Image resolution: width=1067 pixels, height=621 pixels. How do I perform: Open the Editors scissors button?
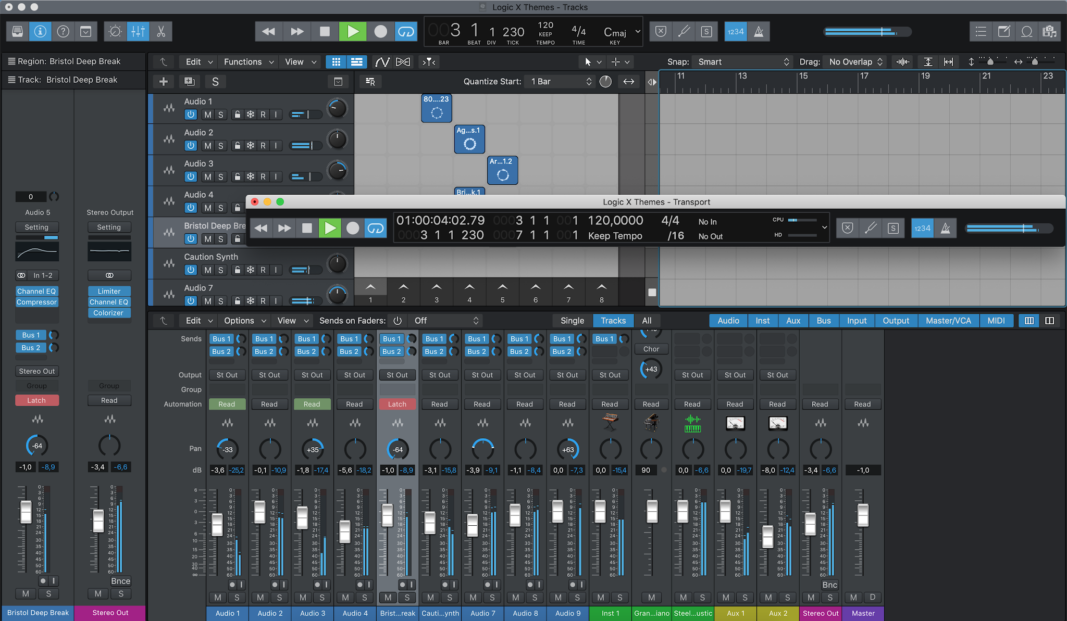[161, 32]
